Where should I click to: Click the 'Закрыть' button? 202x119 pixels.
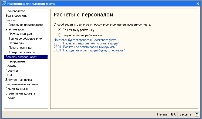[x=185, y=114]
